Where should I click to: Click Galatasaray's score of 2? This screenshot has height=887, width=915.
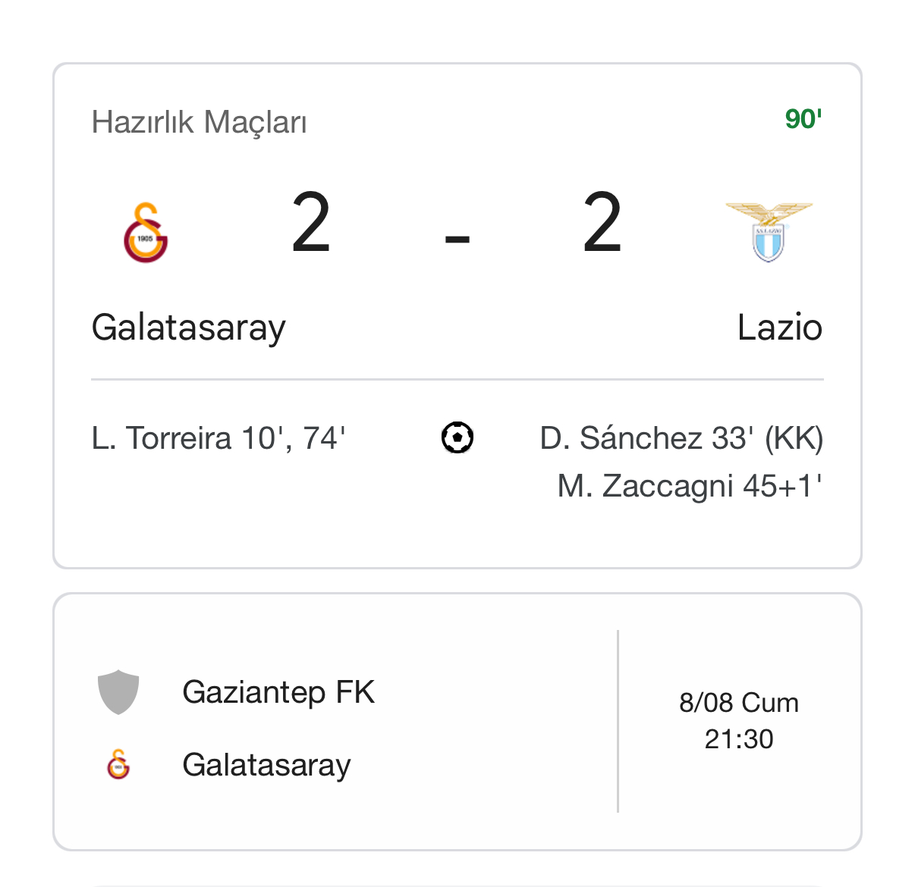tap(311, 223)
